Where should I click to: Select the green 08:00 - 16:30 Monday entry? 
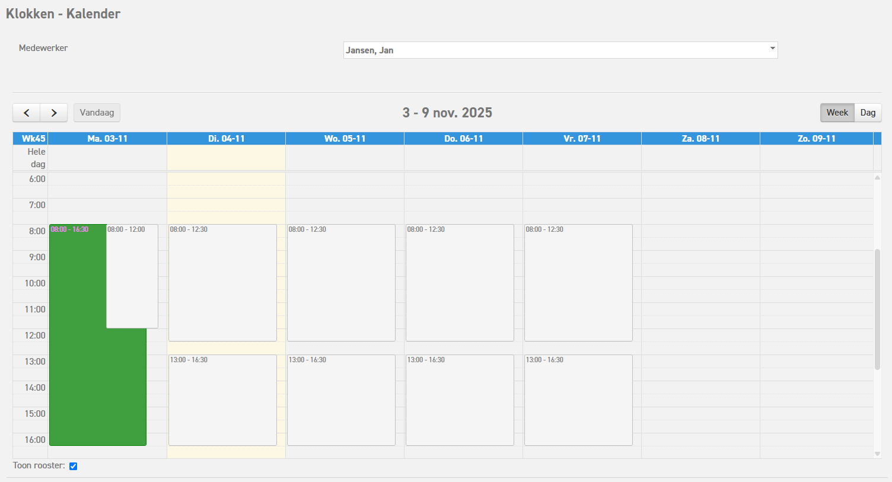point(77,356)
